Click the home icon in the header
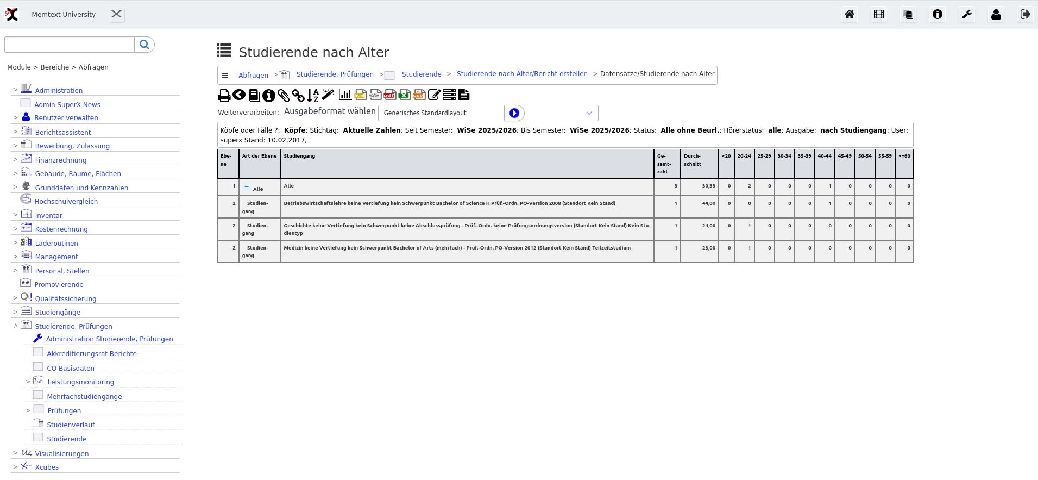 tap(850, 15)
